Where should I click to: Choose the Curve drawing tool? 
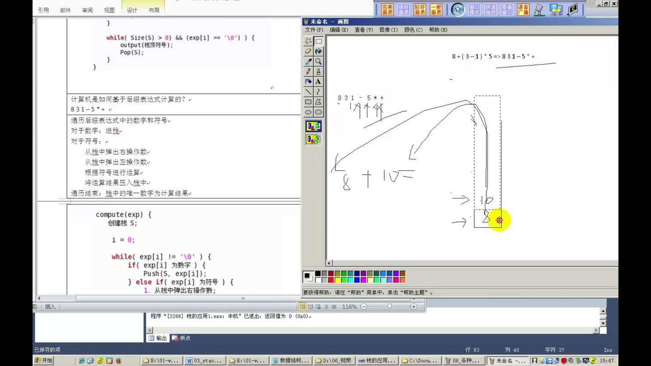pyautogui.click(x=318, y=92)
